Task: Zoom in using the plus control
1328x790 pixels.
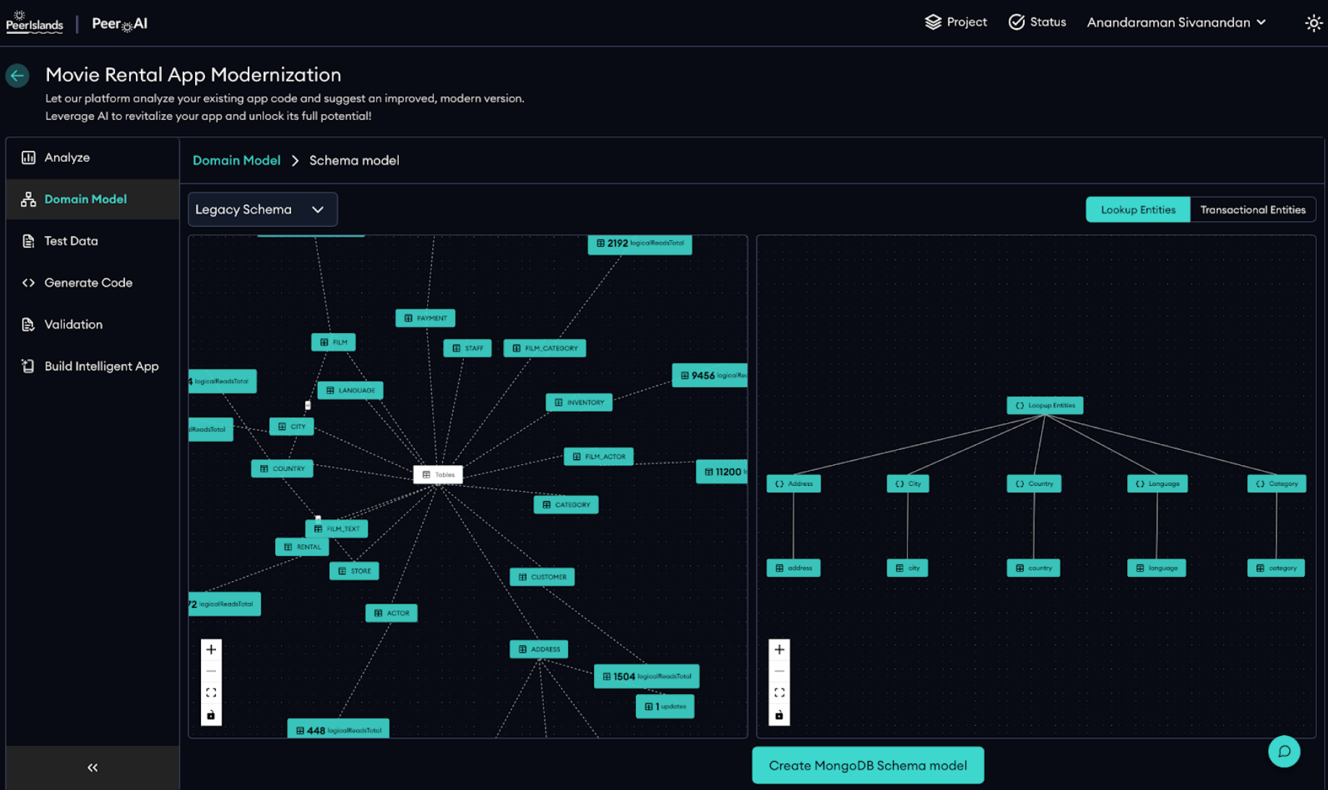Action: point(211,649)
